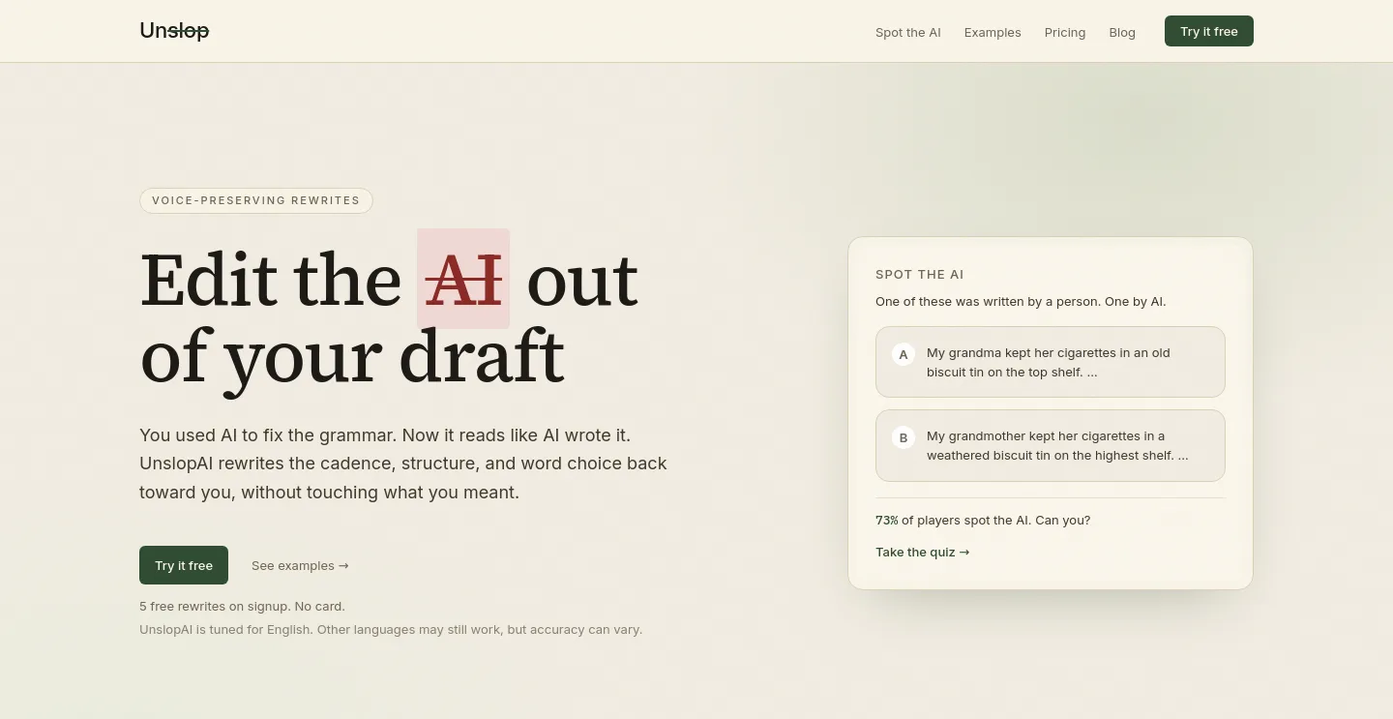Click the circled B letter badge

904,437
